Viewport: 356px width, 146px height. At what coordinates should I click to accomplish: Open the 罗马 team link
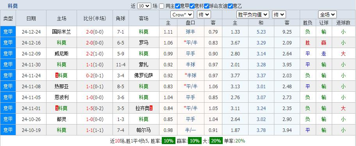(x=144, y=43)
